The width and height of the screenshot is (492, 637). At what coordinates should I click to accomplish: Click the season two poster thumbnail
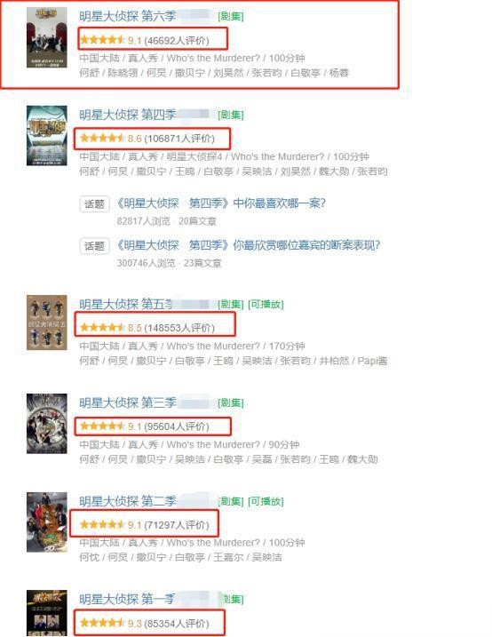point(47,522)
